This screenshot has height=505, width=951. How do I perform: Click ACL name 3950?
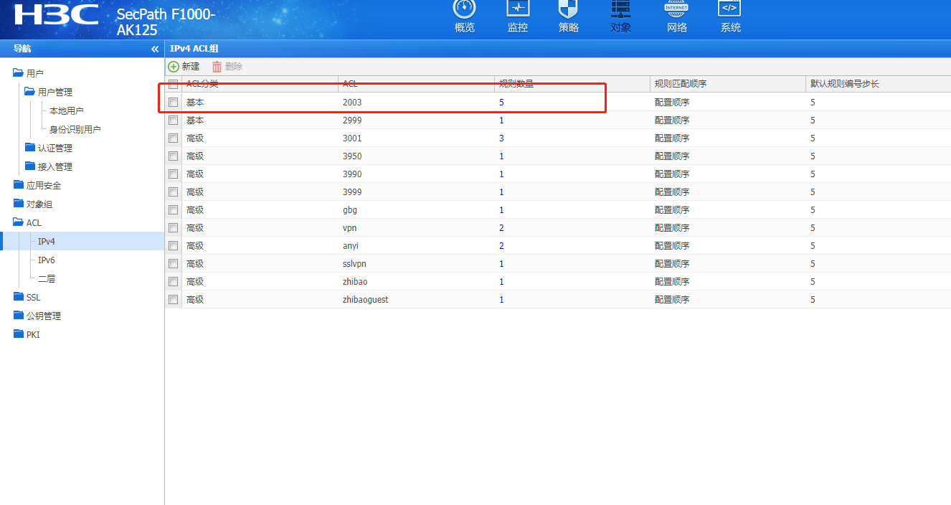coord(352,156)
